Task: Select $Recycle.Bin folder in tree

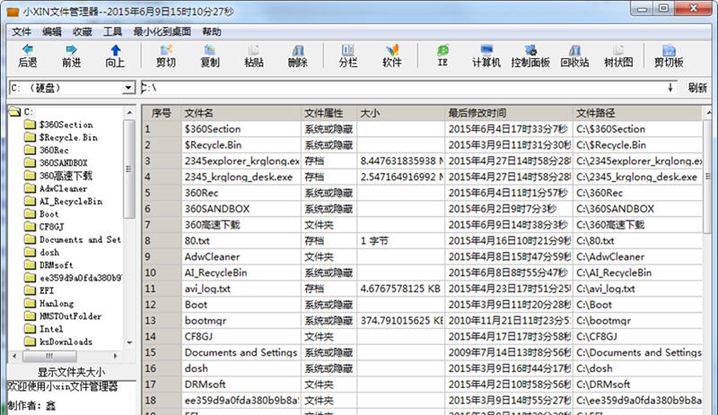Action: (68, 137)
